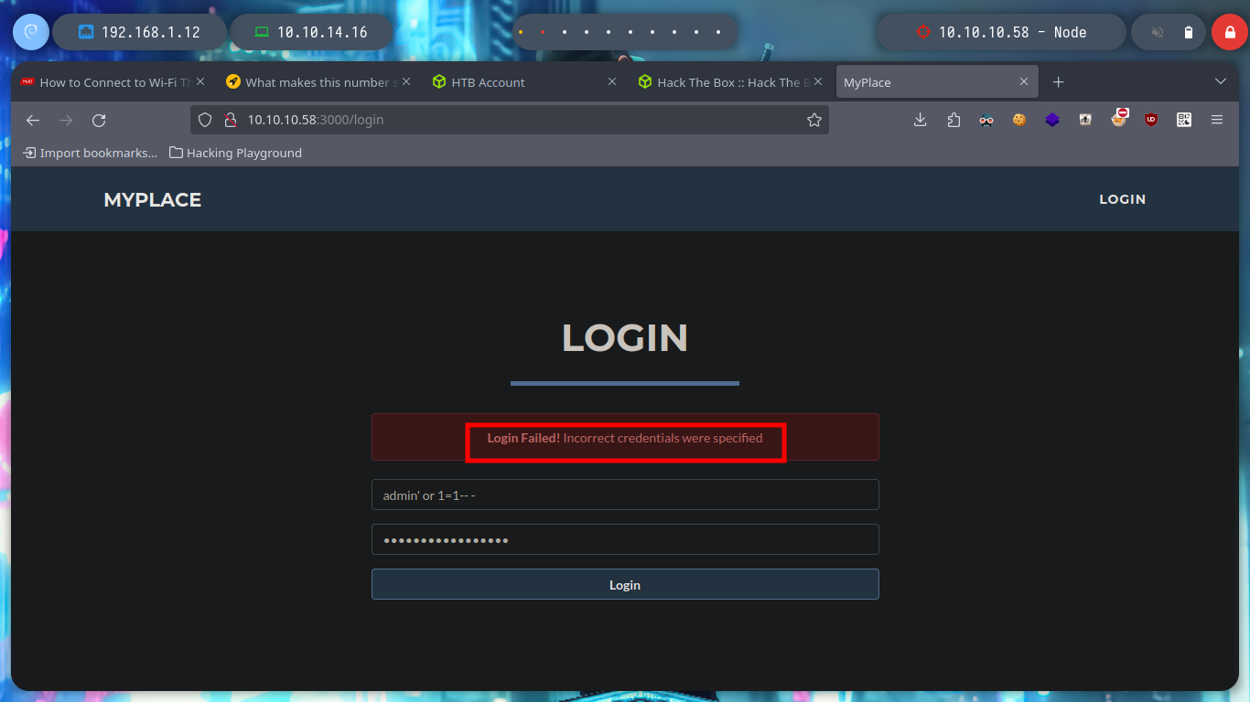Toggle the muted speaker icon in top bar
Screen dimensions: 1250x702
point(1158,32)
